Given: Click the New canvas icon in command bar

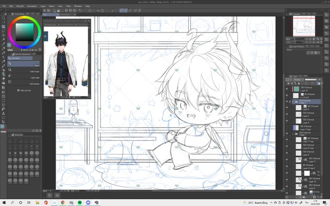Looking at the screenshot, I should tap(54, 10).
